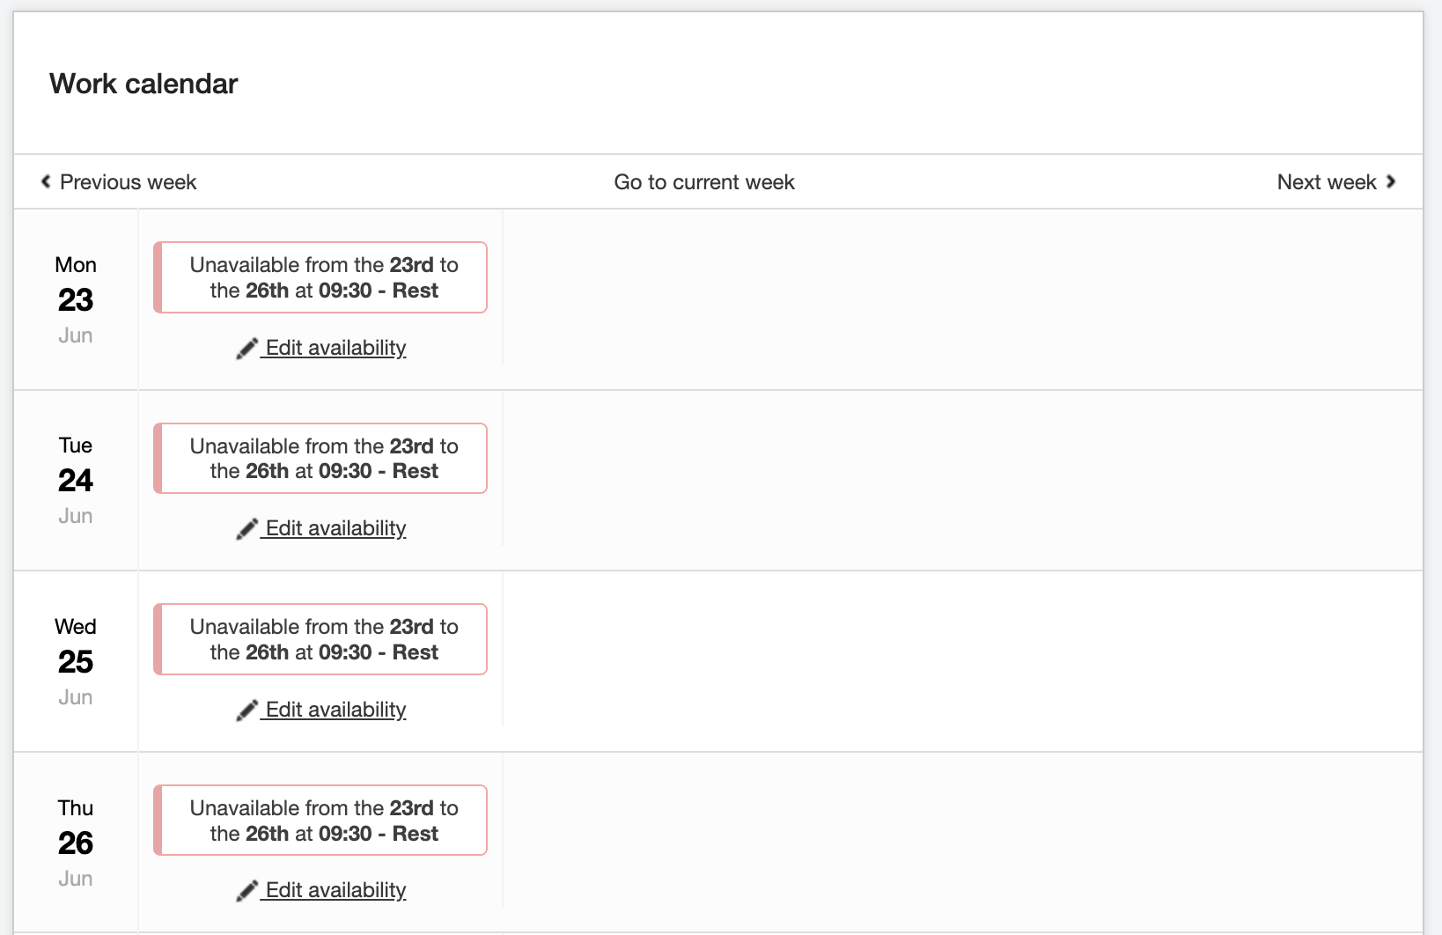Open Edit availability text for Thursday 26
Image resolution: width=1442 pixels, height=935 pixels.
point(335,890)
